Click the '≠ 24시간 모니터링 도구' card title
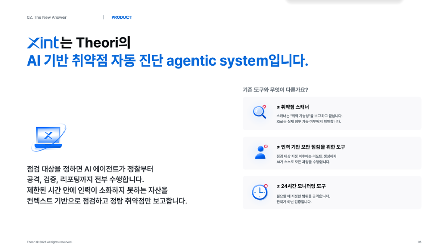Screen dimensions: 448x252 301,186
